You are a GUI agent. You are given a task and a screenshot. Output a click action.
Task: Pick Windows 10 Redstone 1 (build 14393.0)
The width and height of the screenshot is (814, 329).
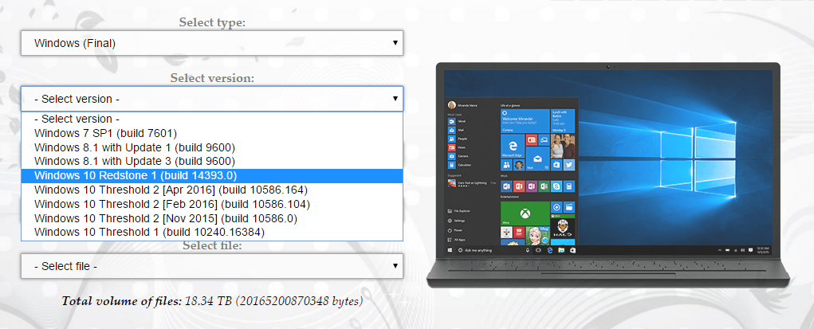(136, 175)
